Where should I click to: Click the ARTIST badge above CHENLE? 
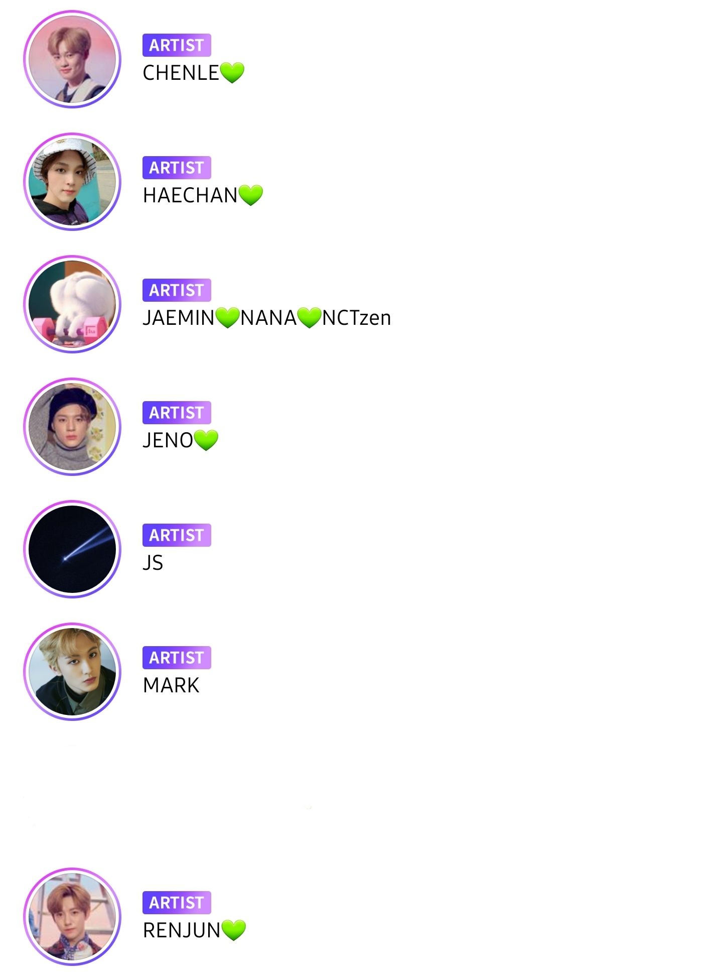[177, 45]
